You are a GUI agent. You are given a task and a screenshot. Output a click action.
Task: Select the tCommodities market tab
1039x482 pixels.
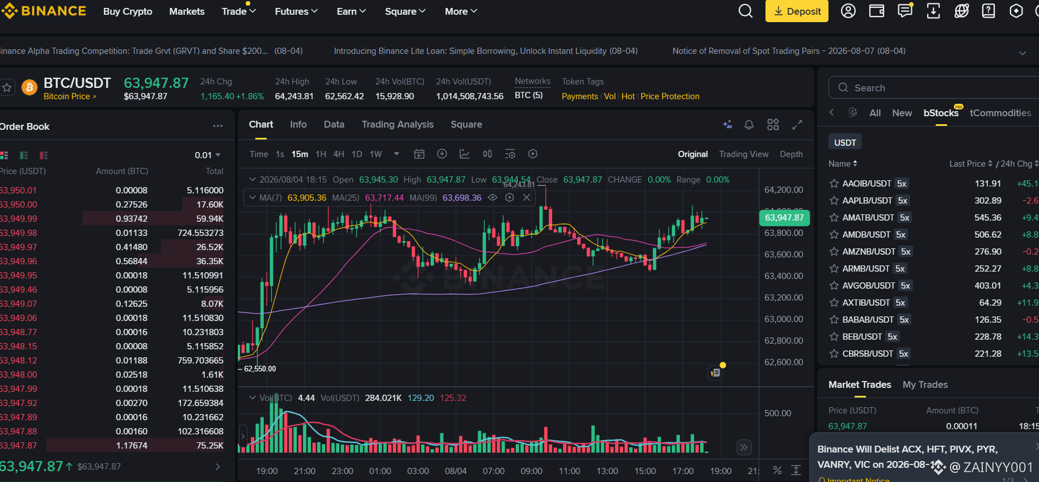(x=1000, y=113)
